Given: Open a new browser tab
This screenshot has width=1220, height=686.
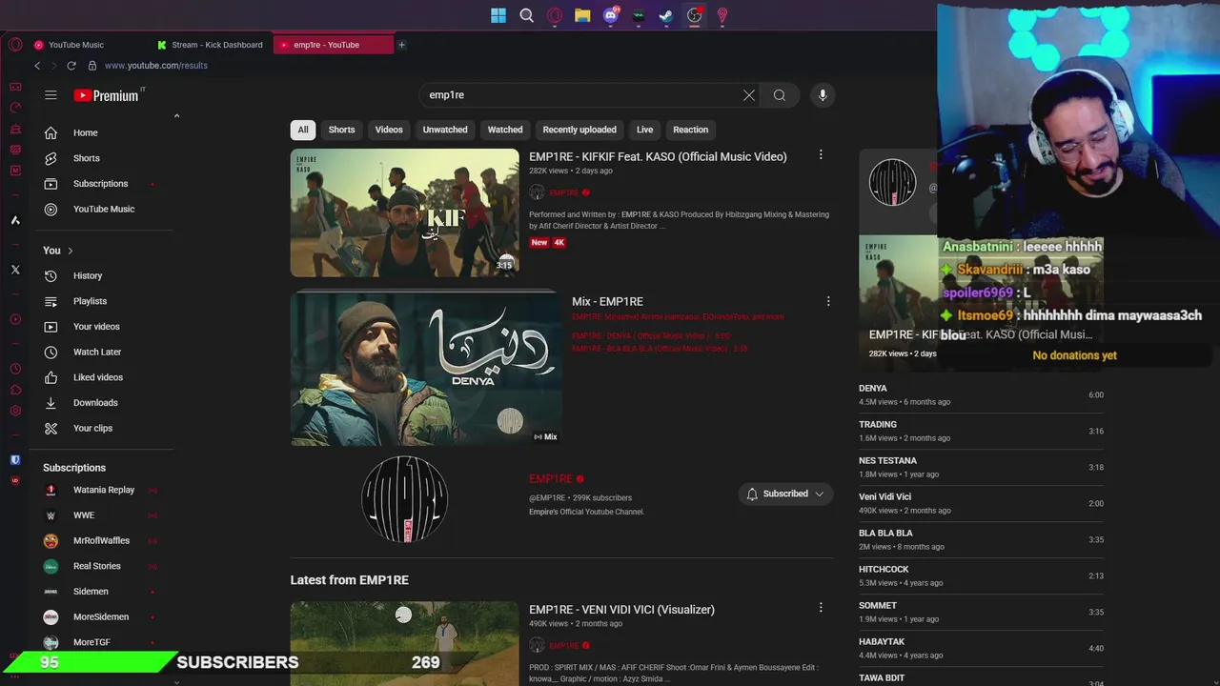Looking at the screenshot, I should tap(401, 45).
